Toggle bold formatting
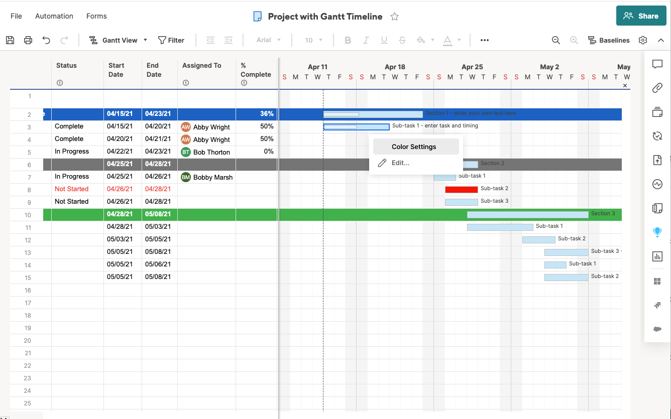The width and height of the screenshot is (671, 419). 348,40
